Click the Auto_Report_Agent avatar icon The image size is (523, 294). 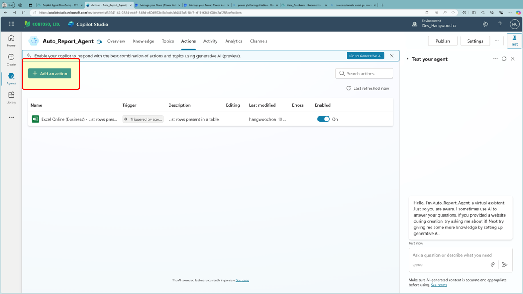point(34,41)
